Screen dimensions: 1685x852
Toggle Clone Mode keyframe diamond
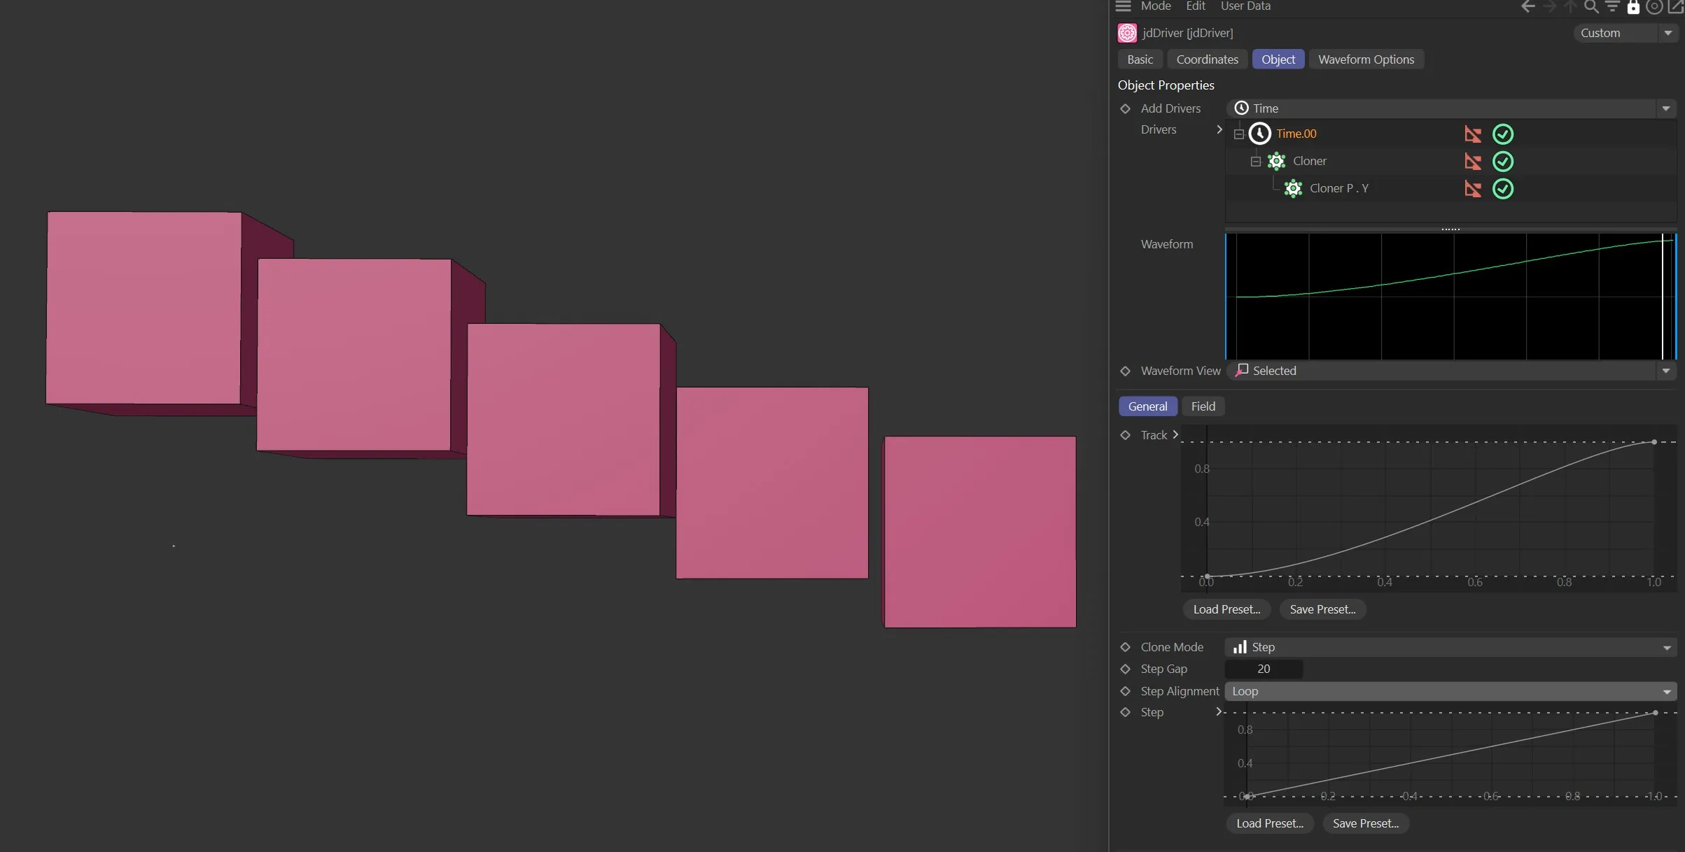point(1126,647)
